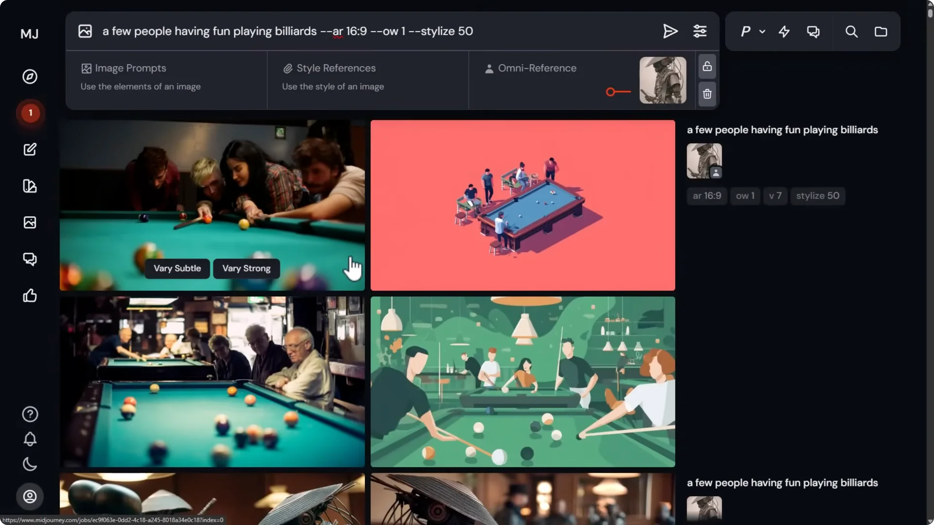Open the isometric pink billiards image
Viewport: 934px width, 525px height.
pos(522,205)
